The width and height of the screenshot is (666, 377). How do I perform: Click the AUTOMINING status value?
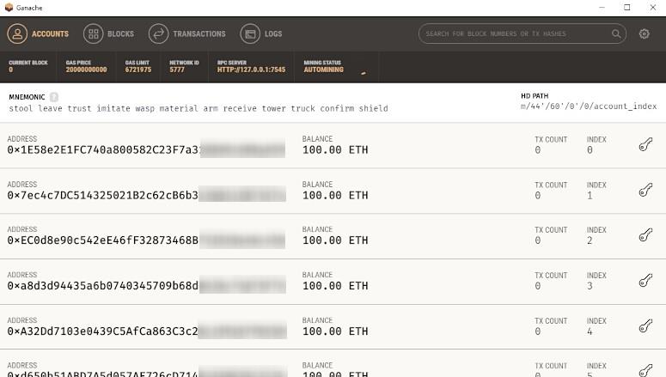click(323, 70)
